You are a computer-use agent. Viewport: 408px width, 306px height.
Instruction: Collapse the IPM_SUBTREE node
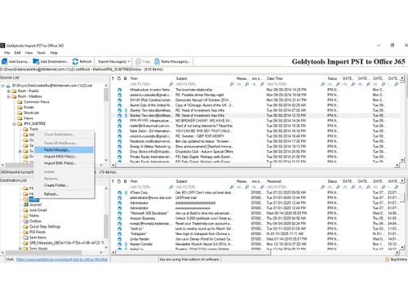coord(14,124)
